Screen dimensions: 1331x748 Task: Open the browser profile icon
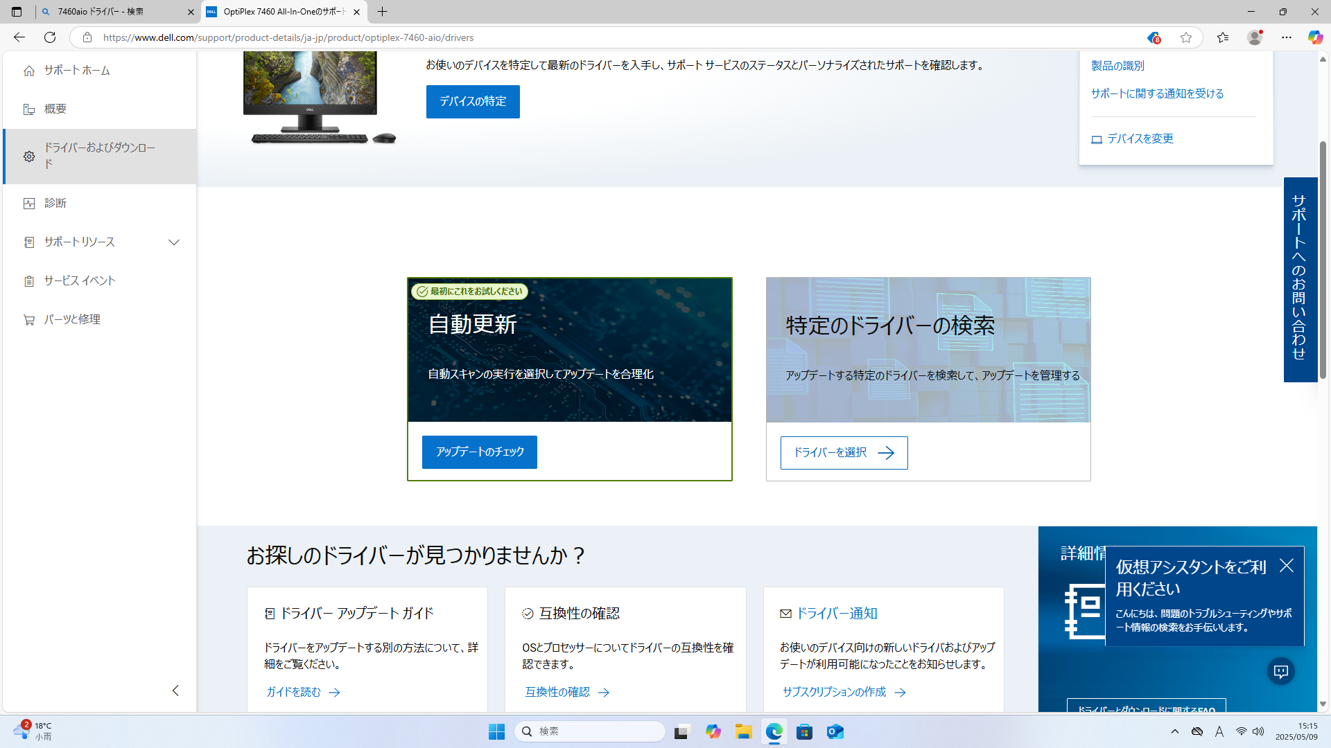pyautogui.click(x=1255, y=37)
